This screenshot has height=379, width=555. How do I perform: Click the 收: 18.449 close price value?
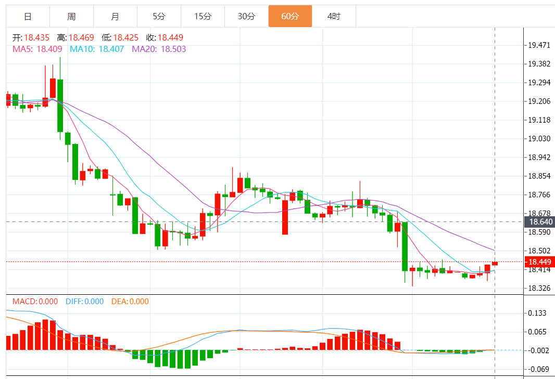pos(165,37)
